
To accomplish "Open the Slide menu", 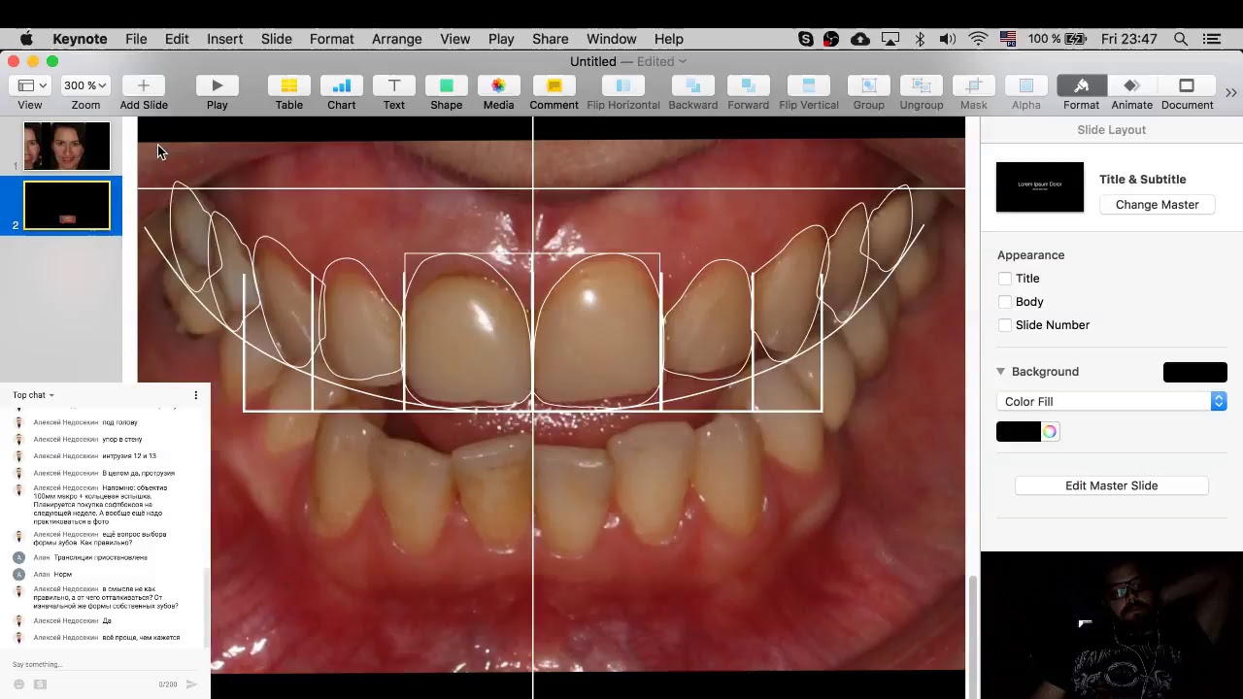I will 277,39.
